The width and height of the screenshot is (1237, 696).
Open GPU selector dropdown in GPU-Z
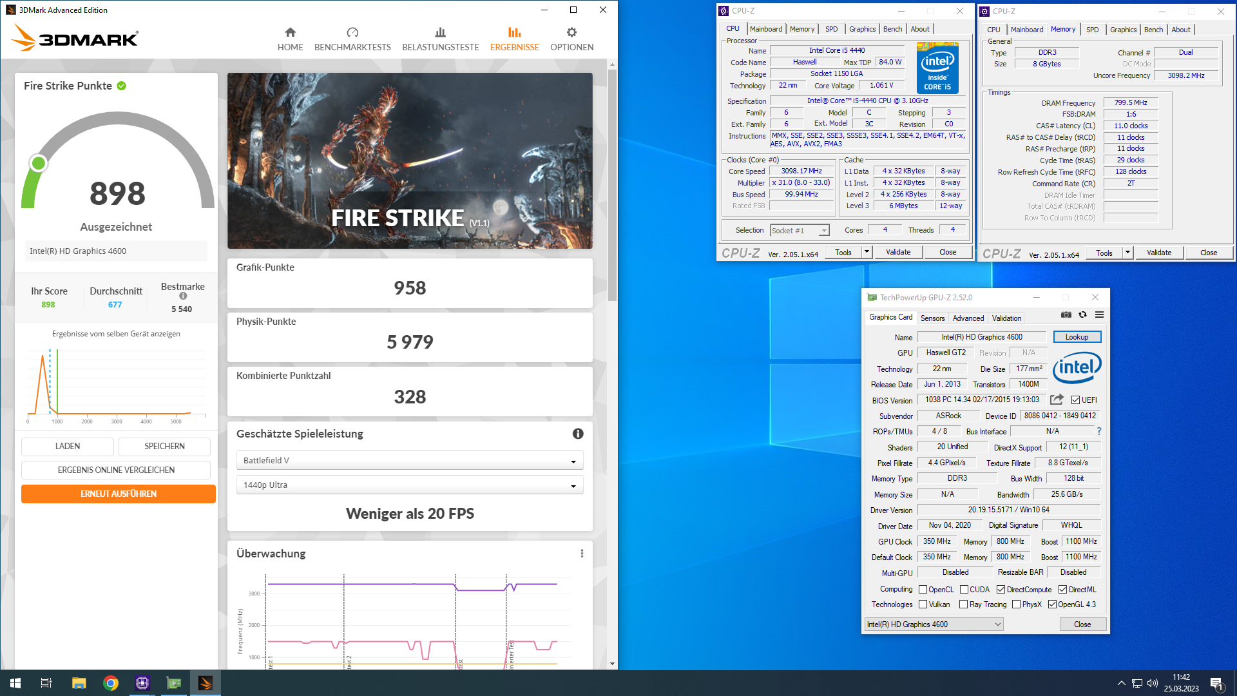[x=934, y=624]
